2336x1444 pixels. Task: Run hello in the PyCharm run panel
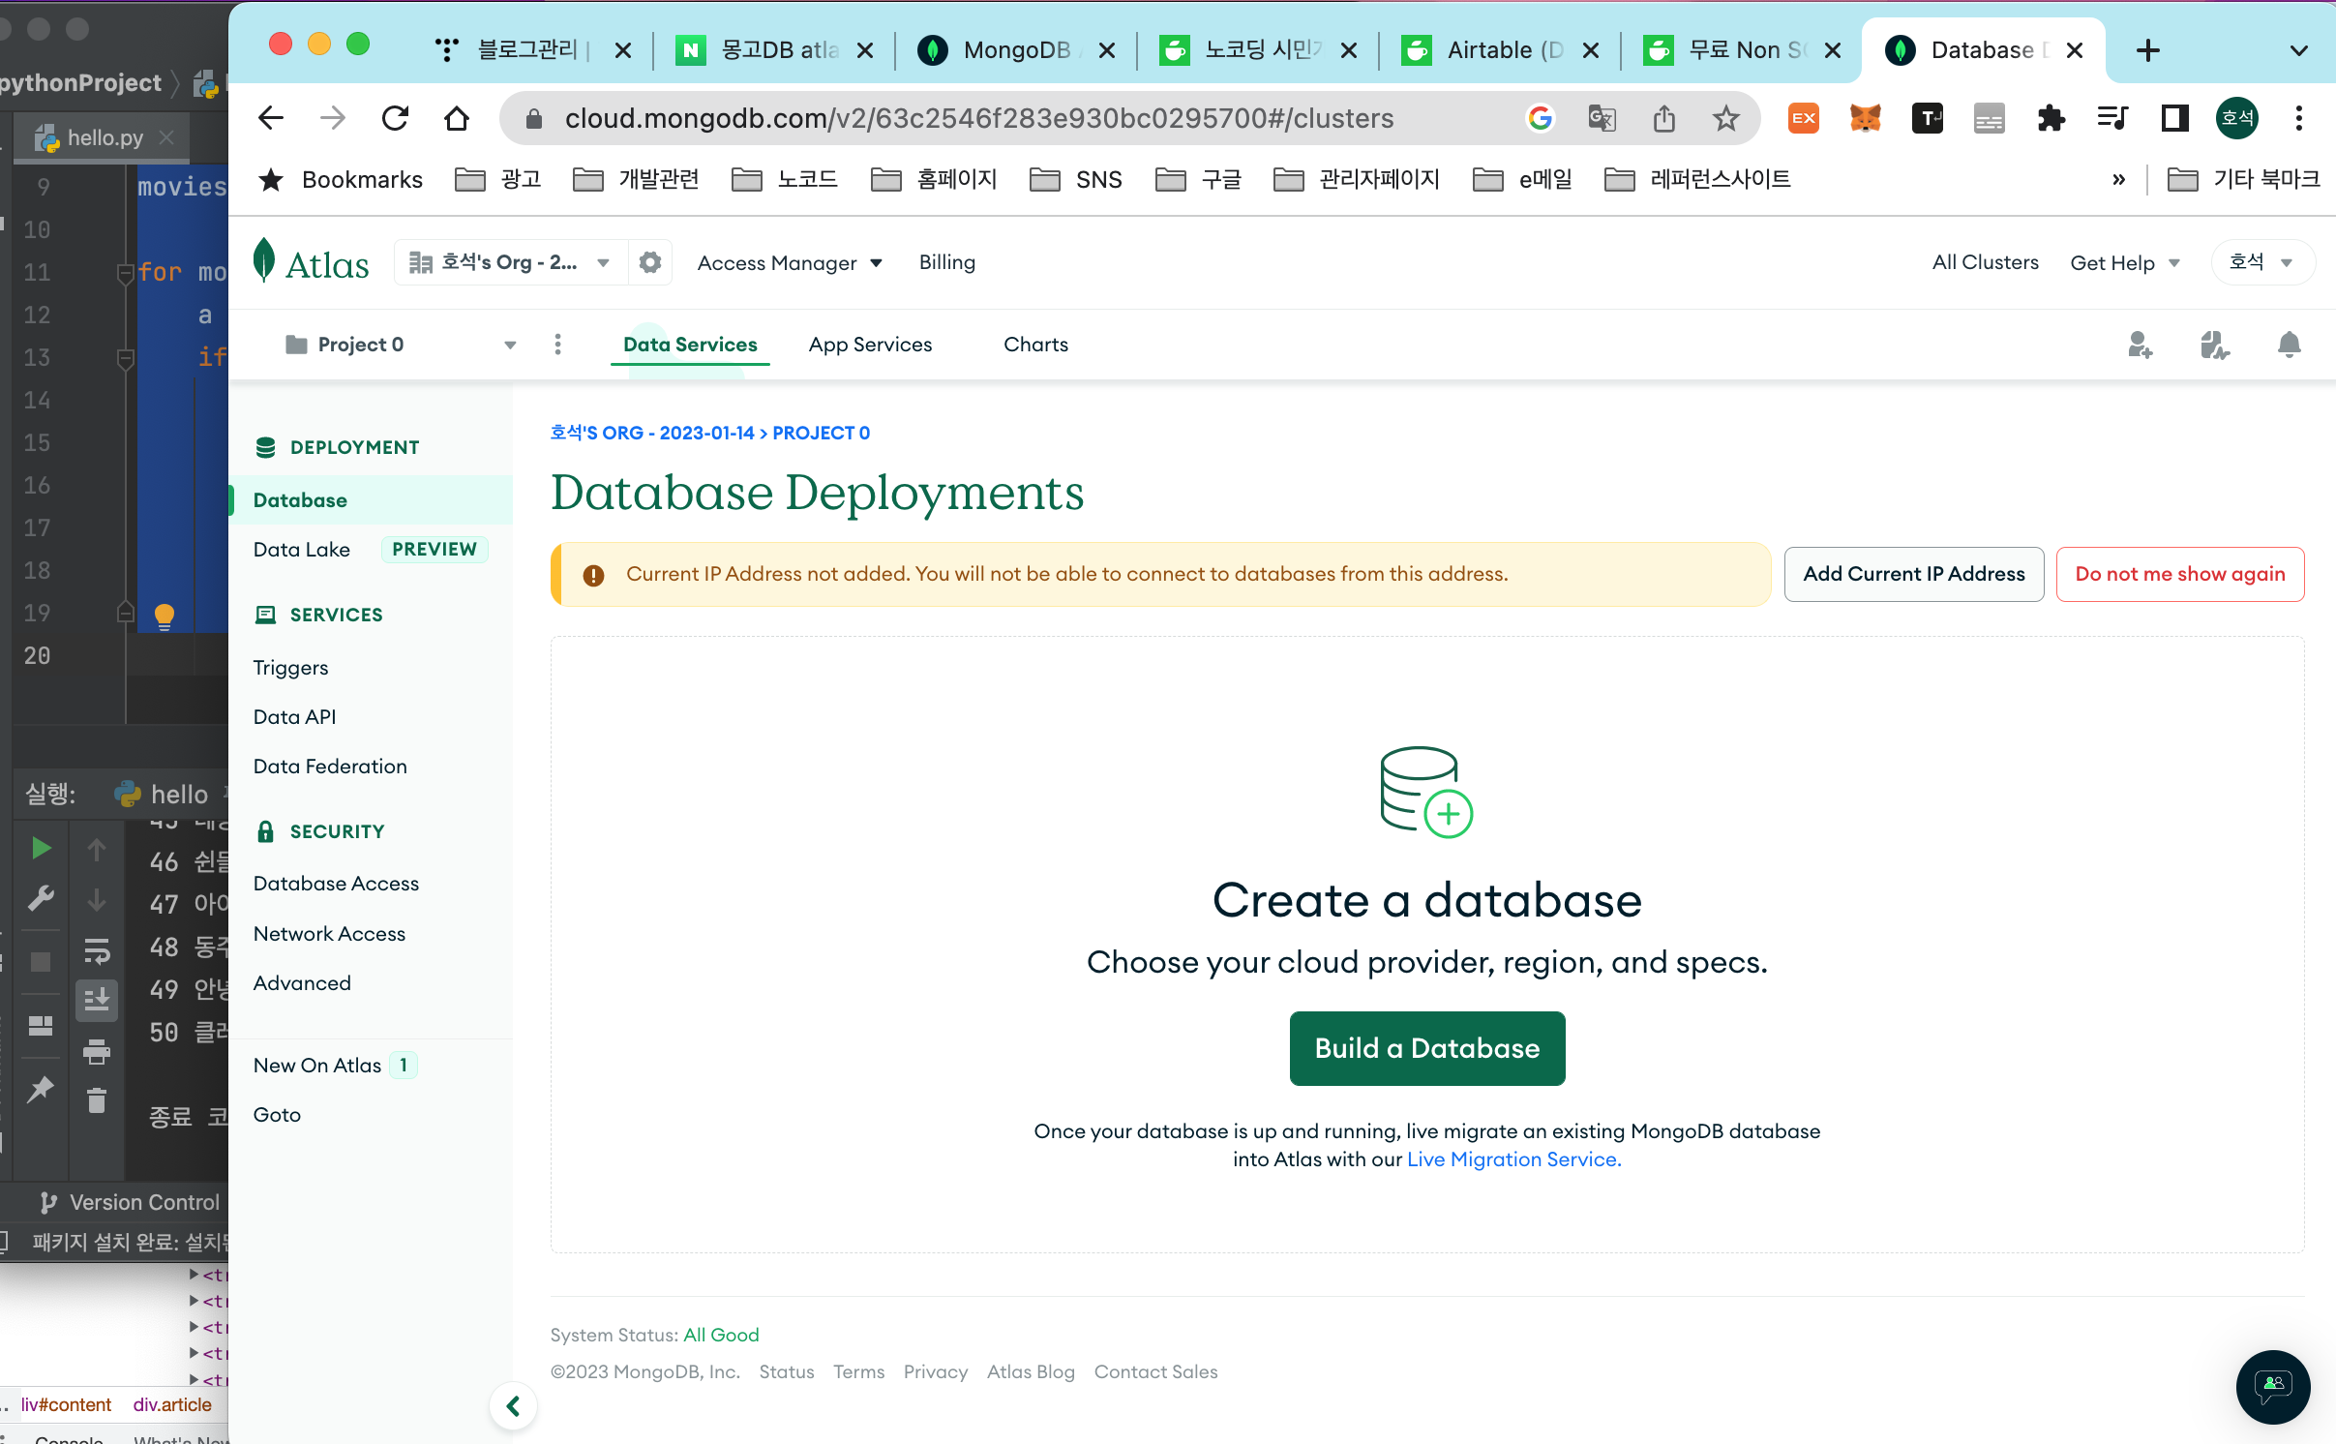coord(41,849)
